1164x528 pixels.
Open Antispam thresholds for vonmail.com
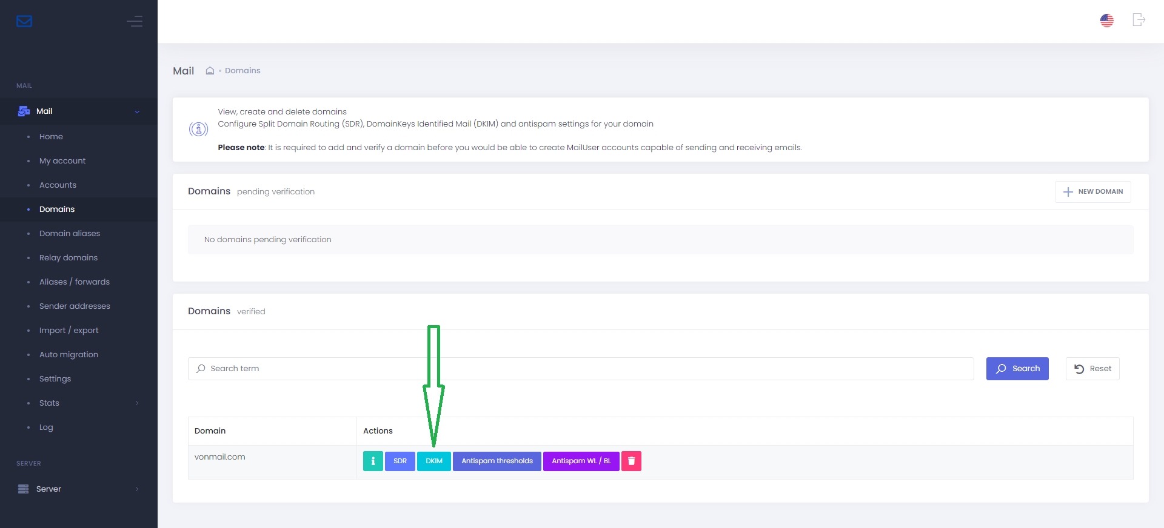[x=497, y=461]
